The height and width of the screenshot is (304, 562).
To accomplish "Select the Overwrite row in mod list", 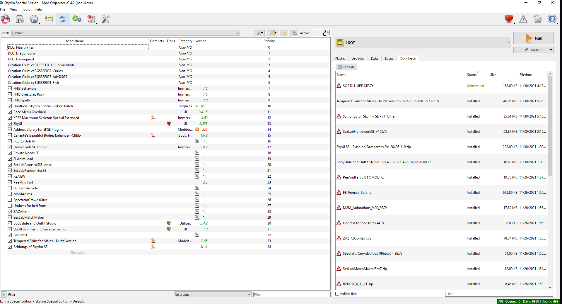I will pos(168,252).
